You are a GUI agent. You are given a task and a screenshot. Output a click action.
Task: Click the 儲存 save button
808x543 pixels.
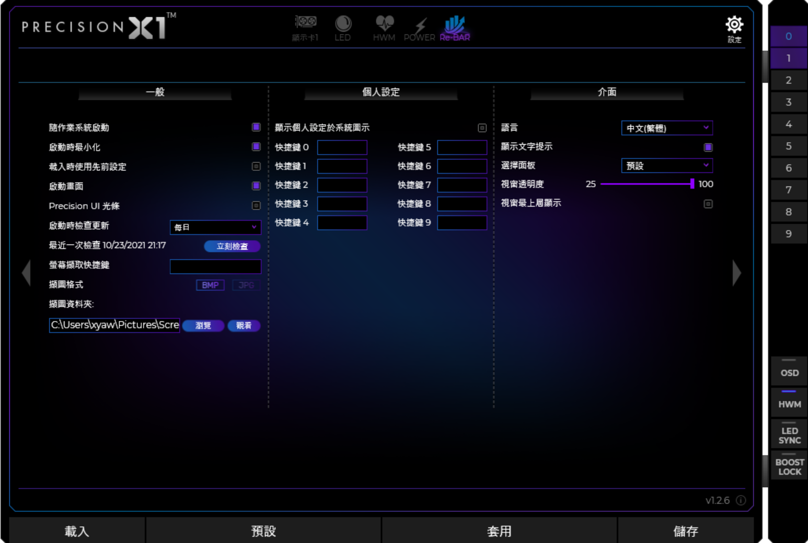(686, 531)
